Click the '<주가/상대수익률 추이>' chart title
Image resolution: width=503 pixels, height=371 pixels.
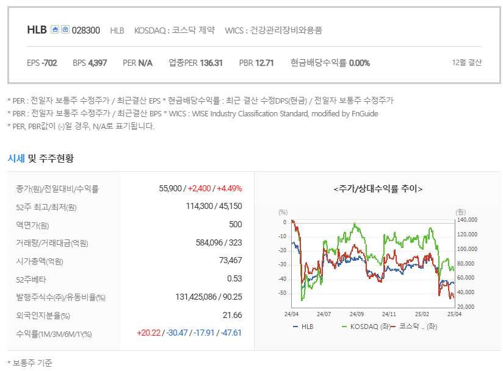(378, 189)
